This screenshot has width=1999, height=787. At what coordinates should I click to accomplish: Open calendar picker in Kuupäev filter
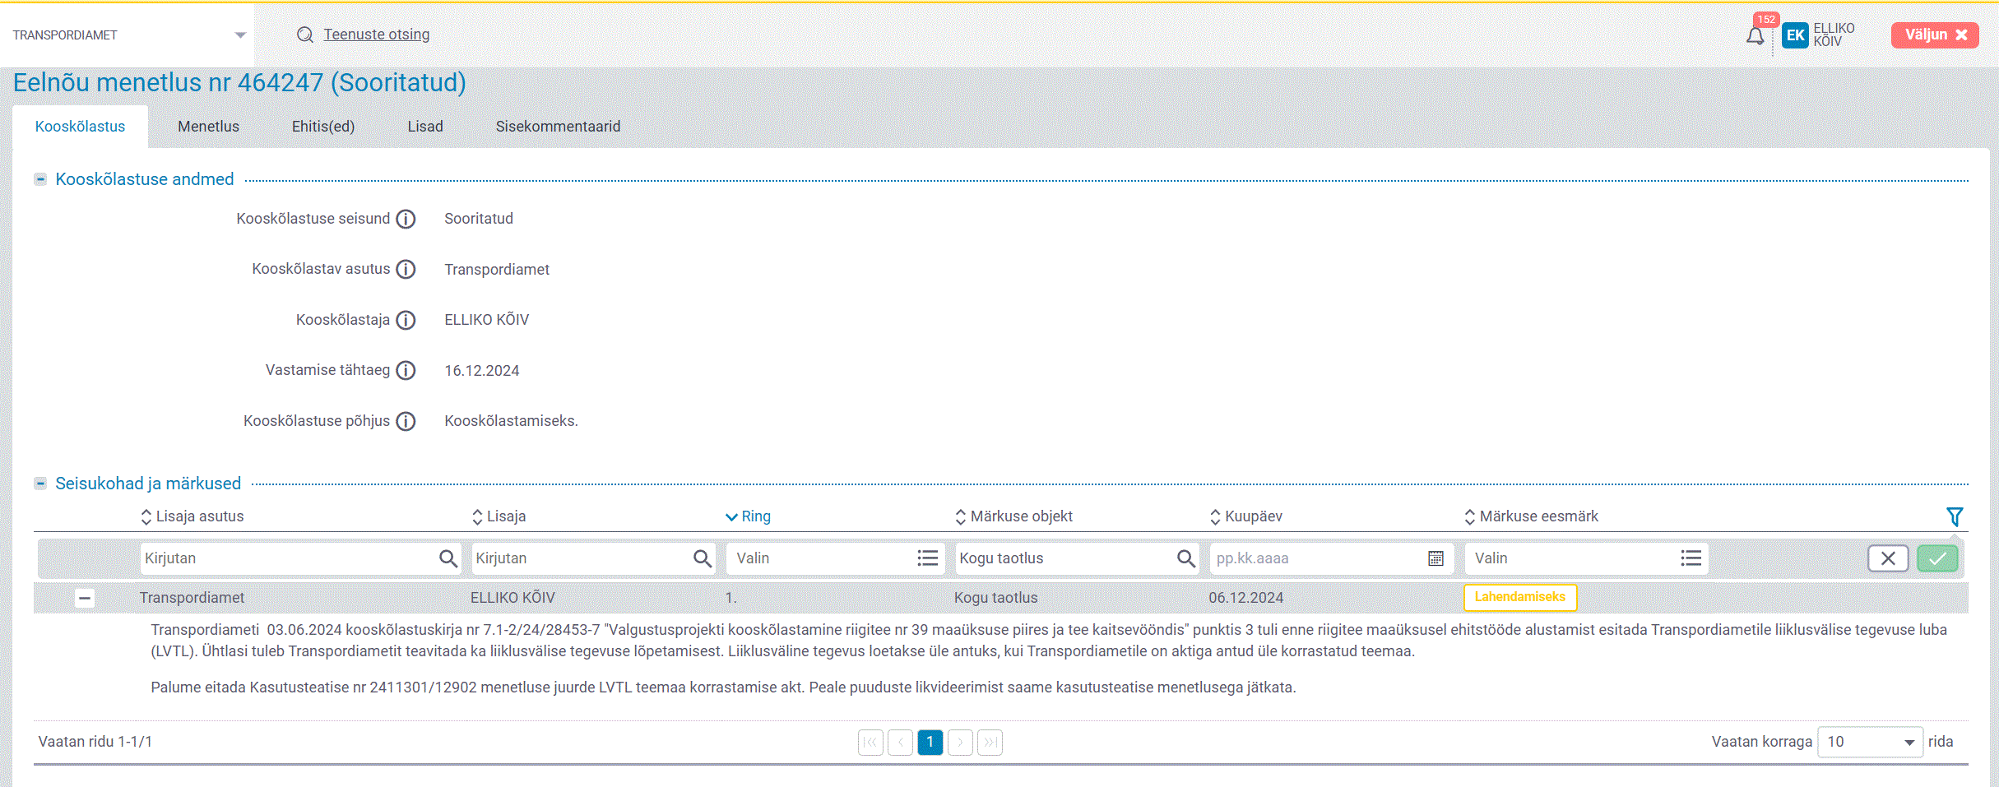1435,558
